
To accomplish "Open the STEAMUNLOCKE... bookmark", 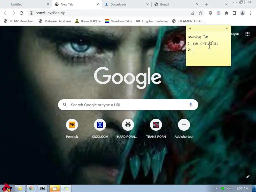I will click(x=188, y=21).
